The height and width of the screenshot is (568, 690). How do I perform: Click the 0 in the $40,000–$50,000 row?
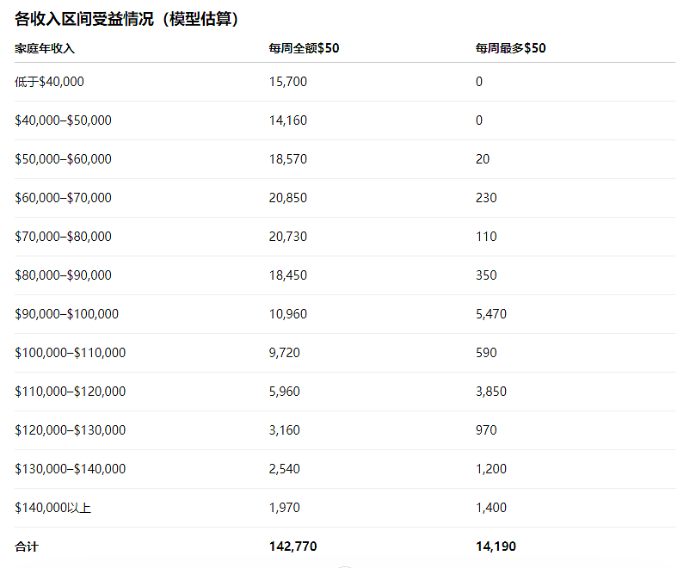[x=479, y=120]
